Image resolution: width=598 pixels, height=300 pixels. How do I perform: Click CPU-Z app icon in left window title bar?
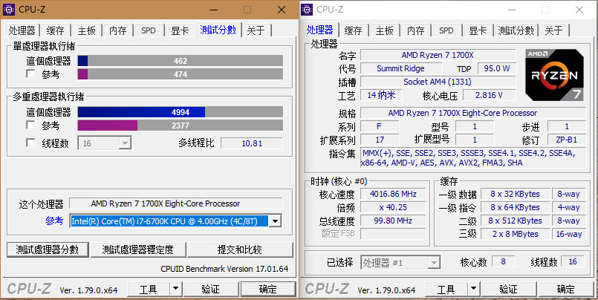(9, 10)
